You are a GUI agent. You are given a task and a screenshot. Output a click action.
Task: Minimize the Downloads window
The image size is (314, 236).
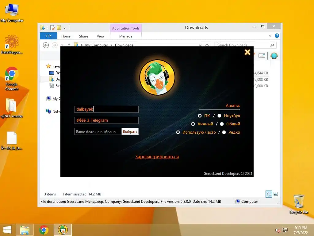click(255, 27)
